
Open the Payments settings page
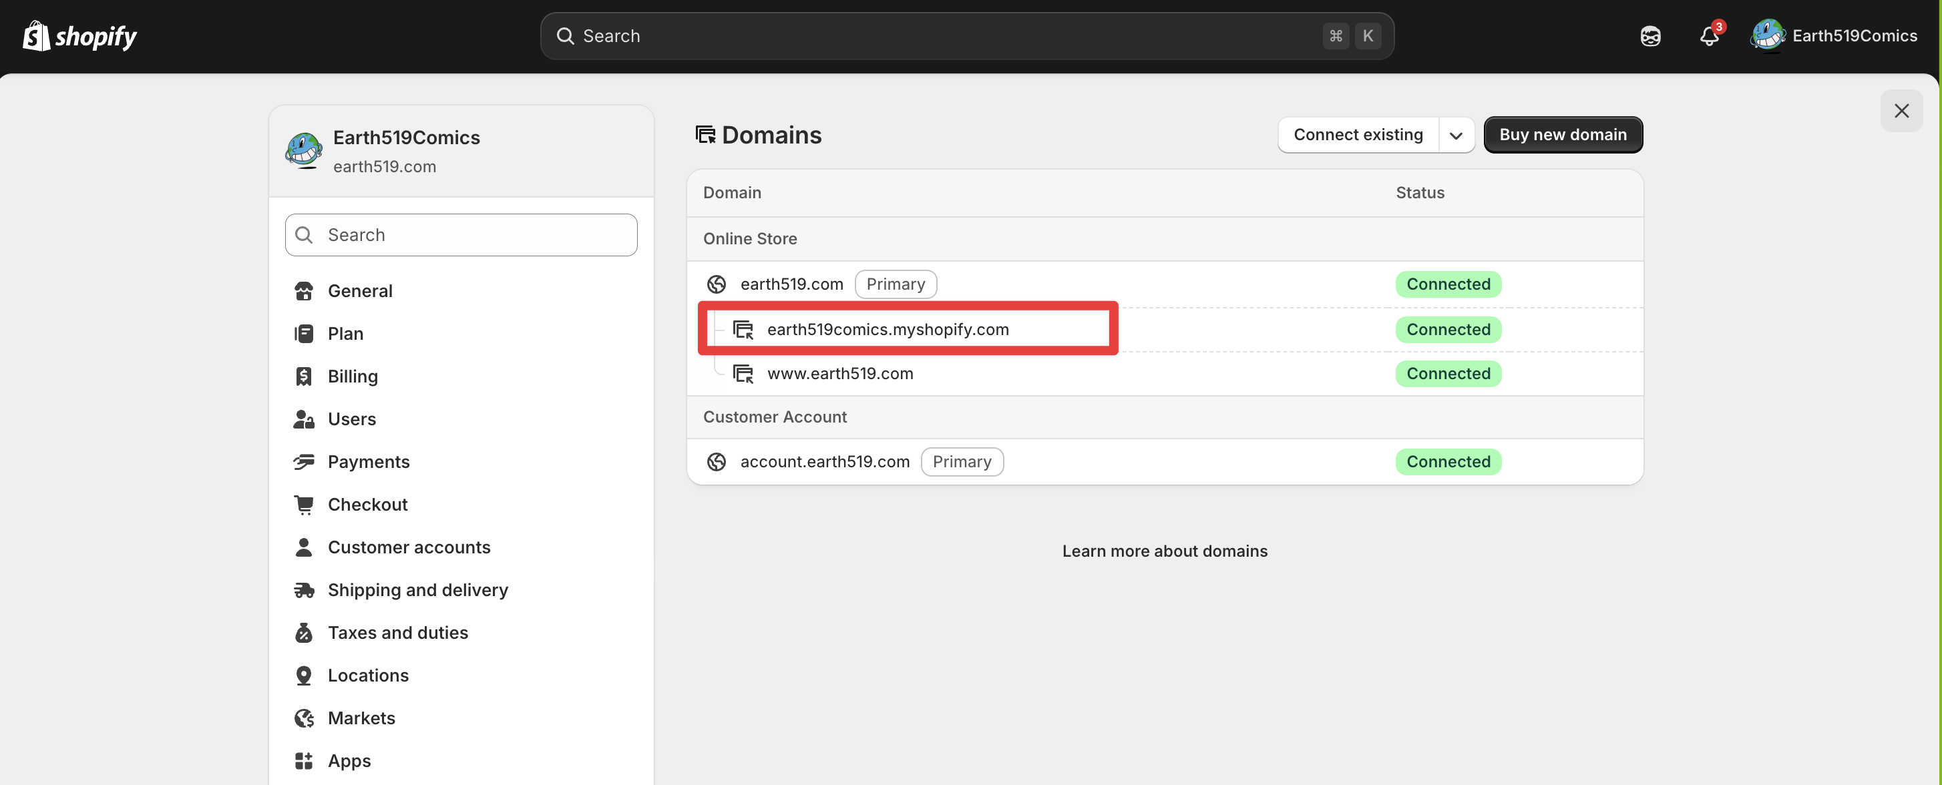pos(368,462)
